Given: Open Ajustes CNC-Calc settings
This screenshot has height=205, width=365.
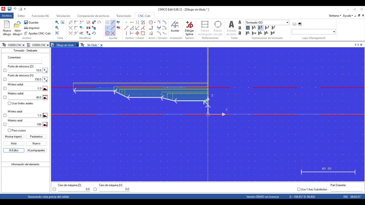Looking at the screenshot, I should point(37,33).
